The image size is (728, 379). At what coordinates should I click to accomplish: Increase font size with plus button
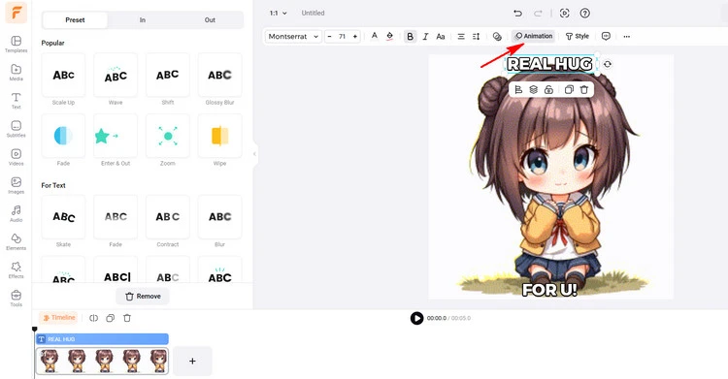pyautogui.click(x=355, y=36)
